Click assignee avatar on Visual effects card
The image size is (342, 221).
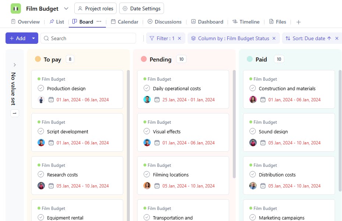click(x=147, y=143)
